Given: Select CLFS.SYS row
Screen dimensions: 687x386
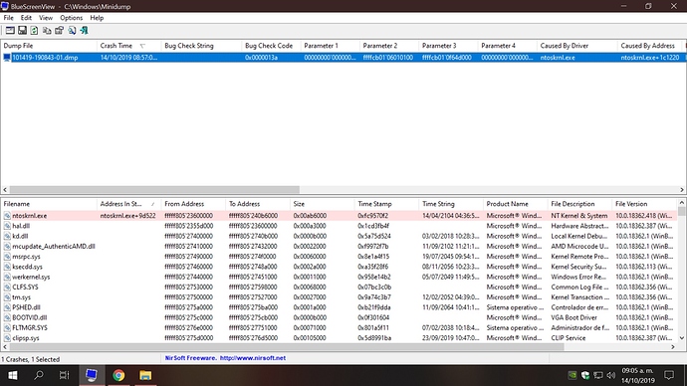Looking at the screenshot, I should [339, 288].
